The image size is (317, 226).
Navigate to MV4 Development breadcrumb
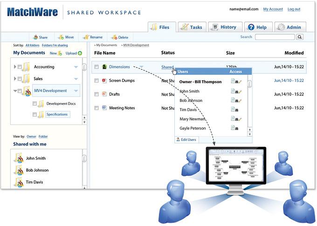coord(136,45)
